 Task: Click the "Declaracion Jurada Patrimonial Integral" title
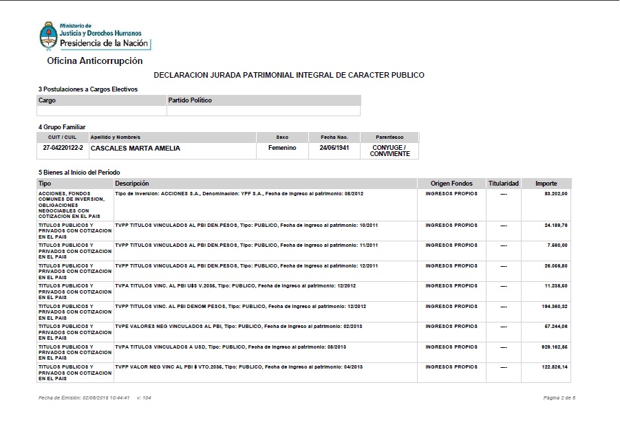click(288, 75)
